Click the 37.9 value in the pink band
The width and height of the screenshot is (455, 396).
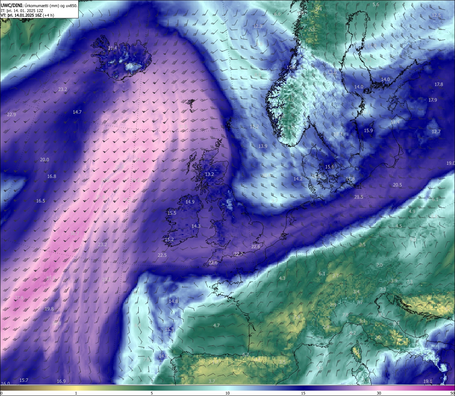(19, 298)
